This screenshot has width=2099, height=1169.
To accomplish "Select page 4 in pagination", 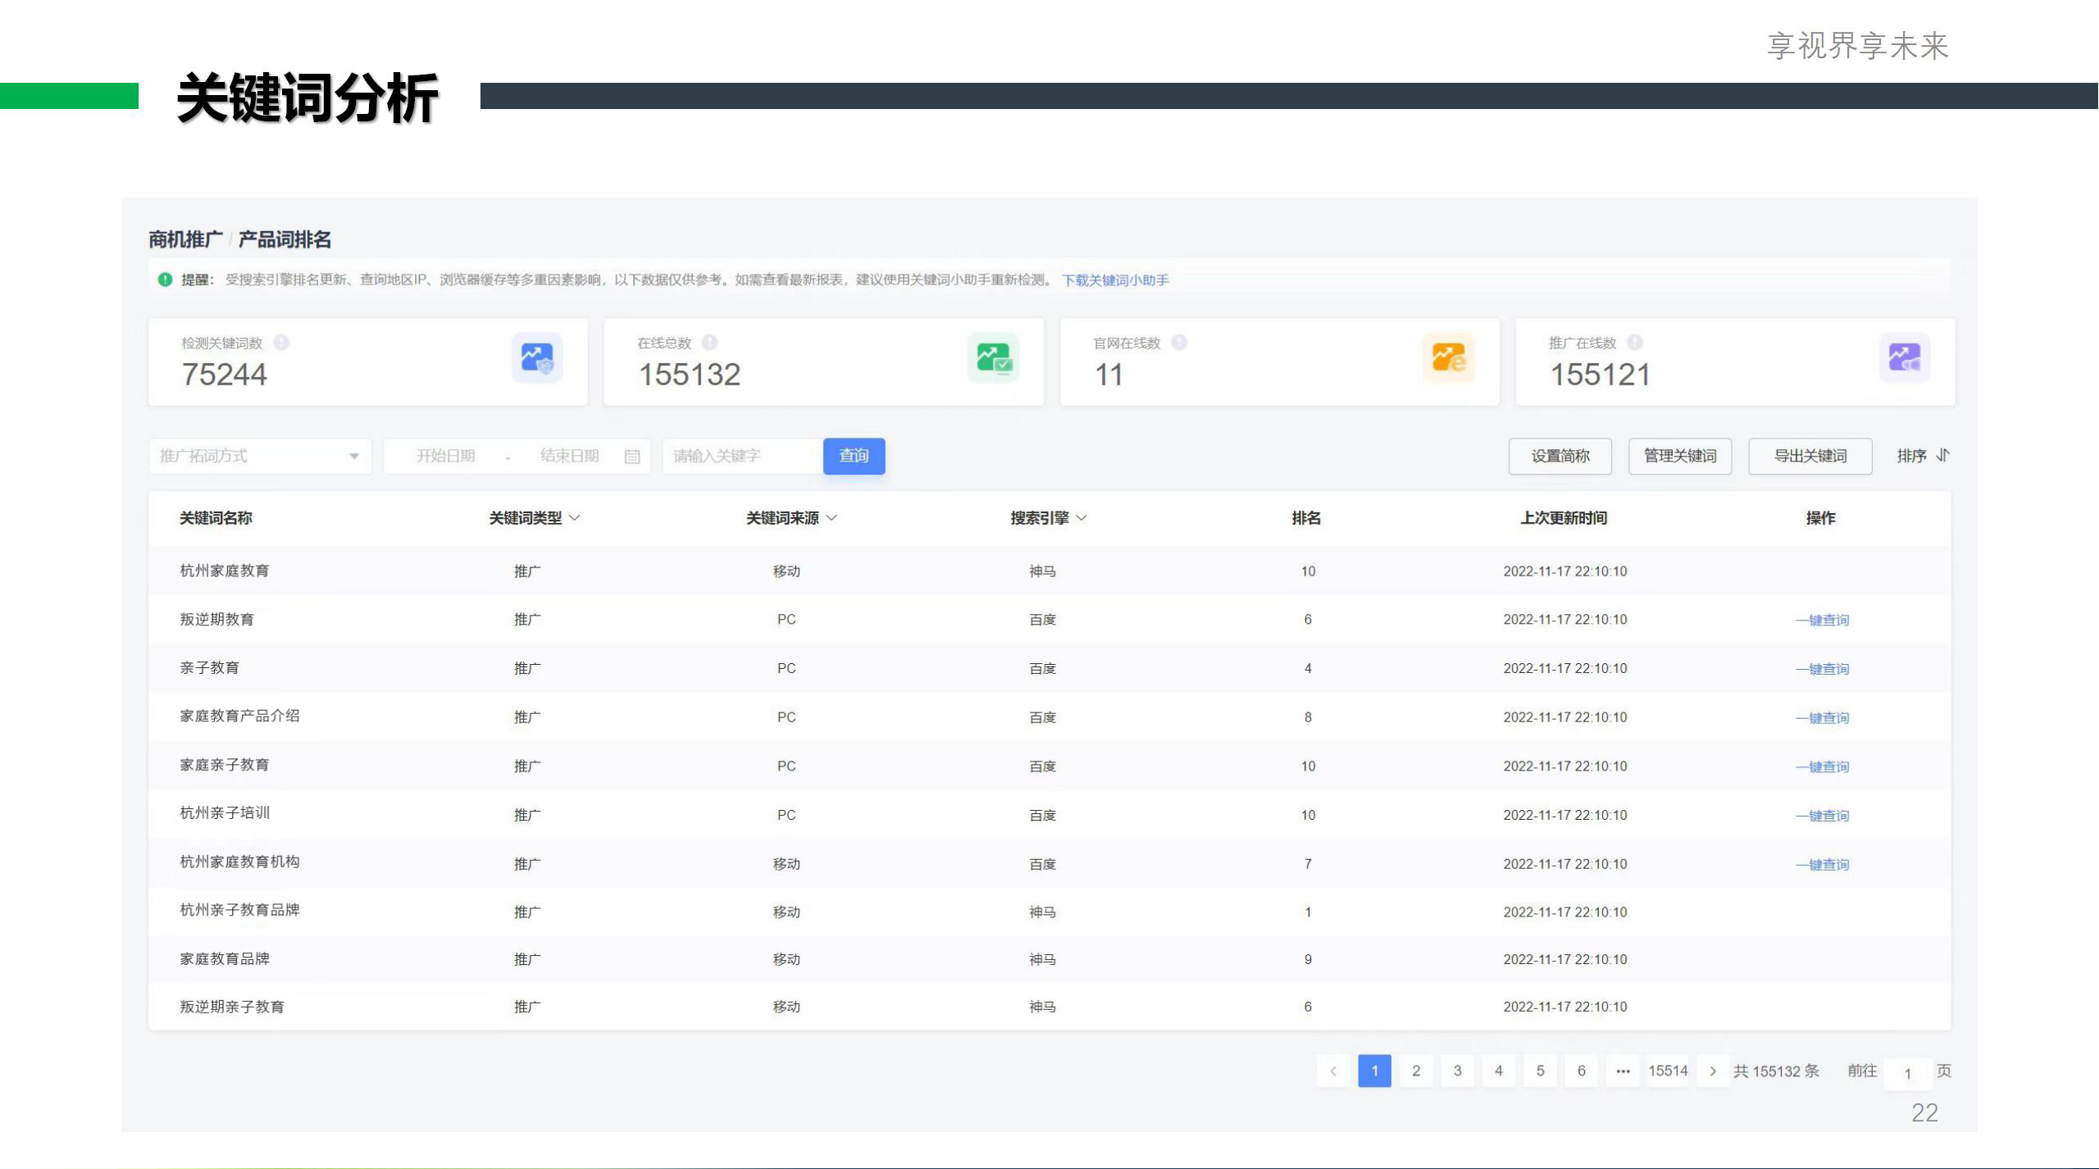I will click(x=1499, y=1071).
